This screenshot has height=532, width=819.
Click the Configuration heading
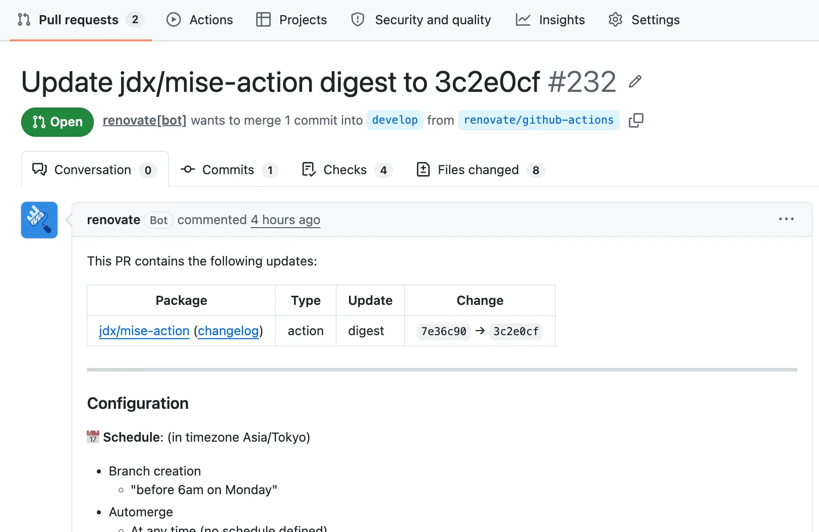(138, 403)
